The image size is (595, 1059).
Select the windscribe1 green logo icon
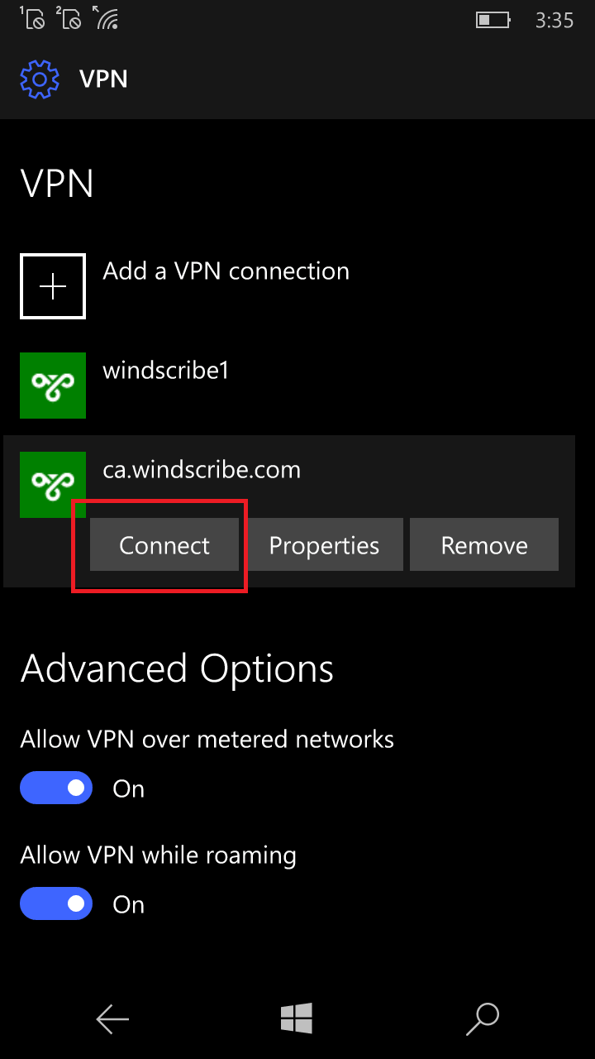(53, 386)
